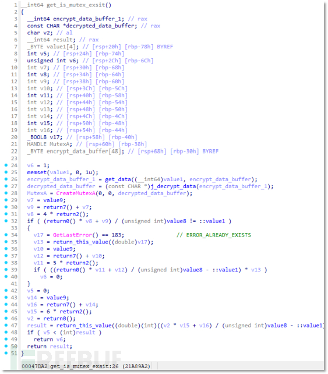Click return7() on line 37

(68, 256)
